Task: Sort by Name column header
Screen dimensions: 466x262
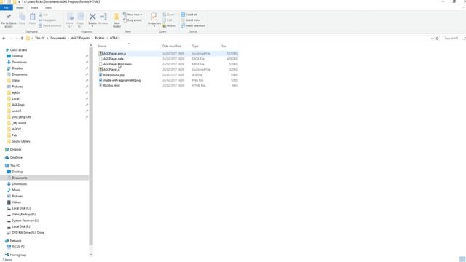Action: (x=102, y=47)
